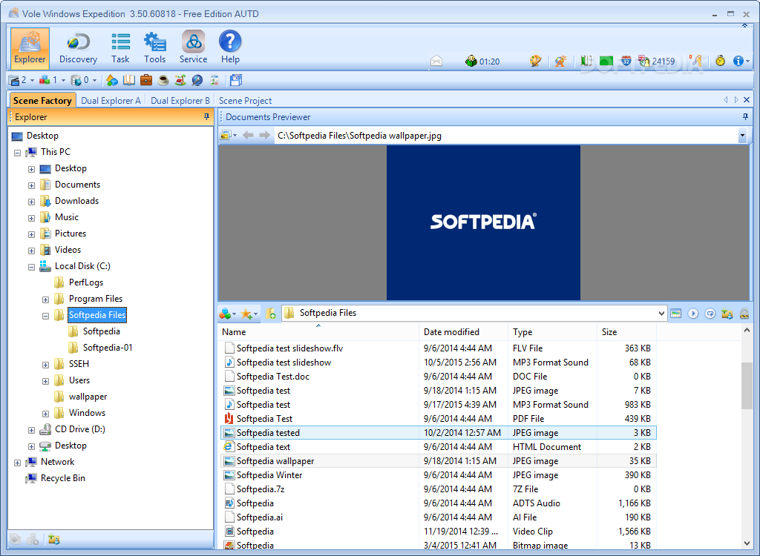Click the floppy disk save icon
Image resolution: width=760 pixels, height=556 pixels.
(x=236, y=80)
